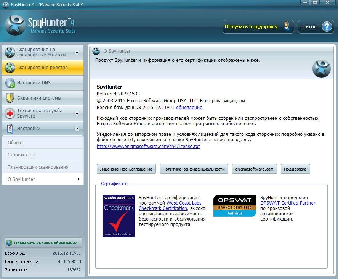Click the DNS settings globe icon

click(x=10, y=83)
